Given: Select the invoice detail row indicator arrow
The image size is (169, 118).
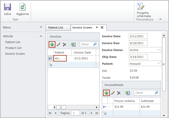Looking at the screenshot, I should 105,107.
